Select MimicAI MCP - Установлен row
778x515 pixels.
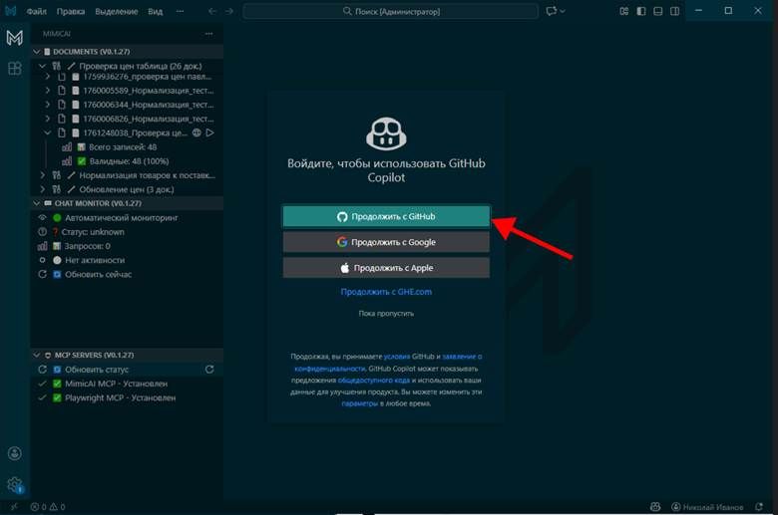point(127,384)
